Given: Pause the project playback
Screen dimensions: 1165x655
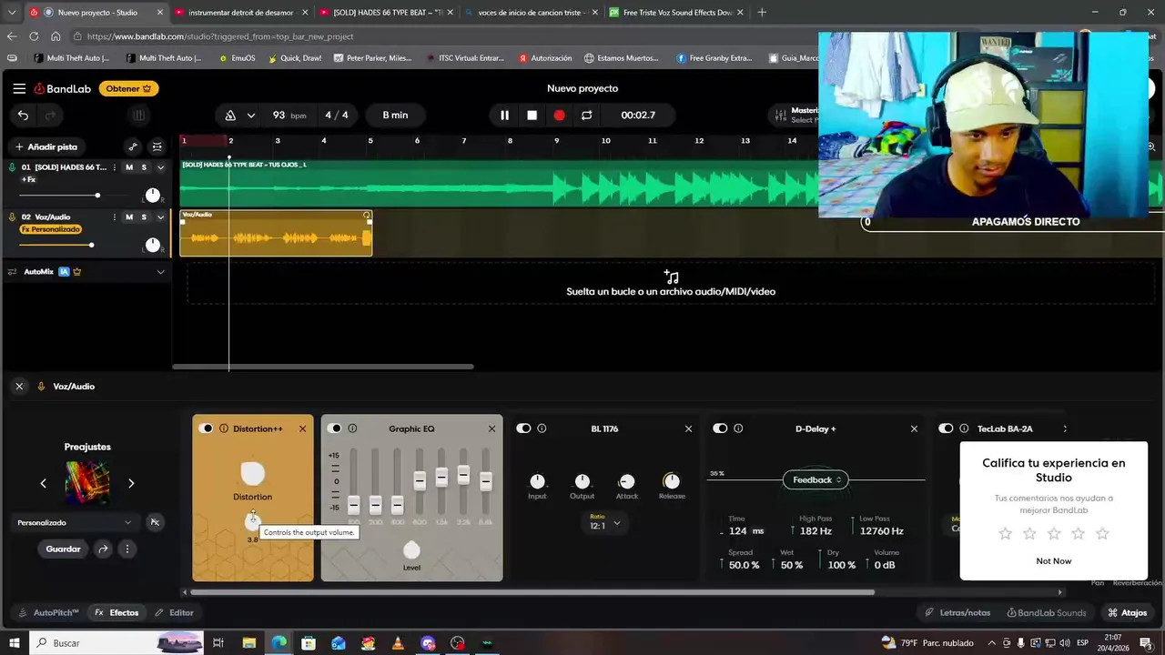Looking at the screenshot, I should pyautogui.click(x=504, y=116).
